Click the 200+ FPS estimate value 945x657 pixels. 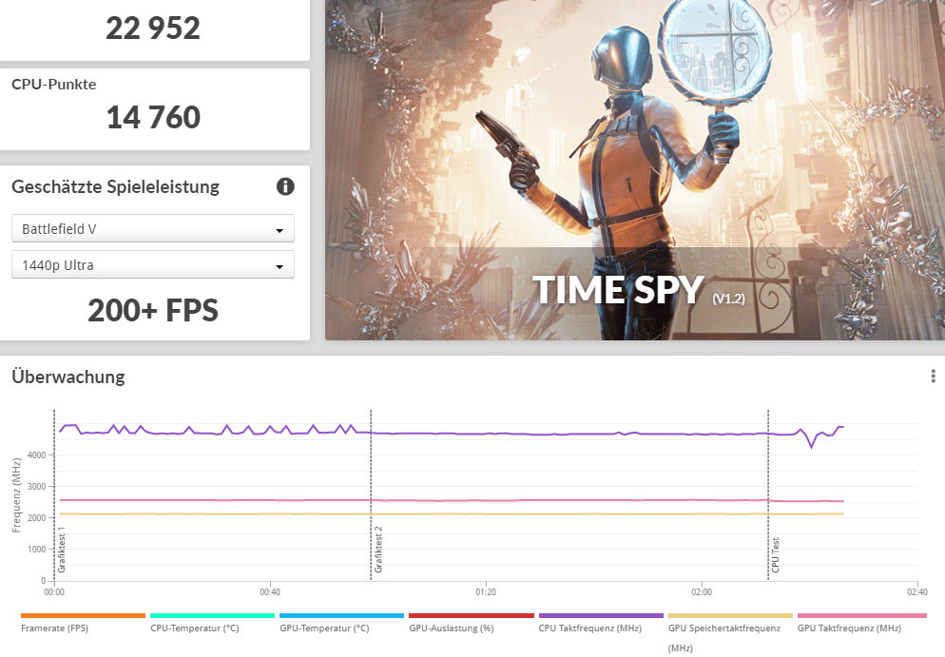(x=153, y=310)
